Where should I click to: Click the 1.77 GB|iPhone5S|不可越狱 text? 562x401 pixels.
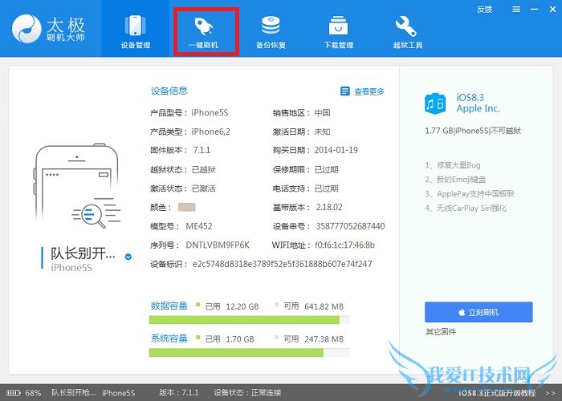click(473, 131)
